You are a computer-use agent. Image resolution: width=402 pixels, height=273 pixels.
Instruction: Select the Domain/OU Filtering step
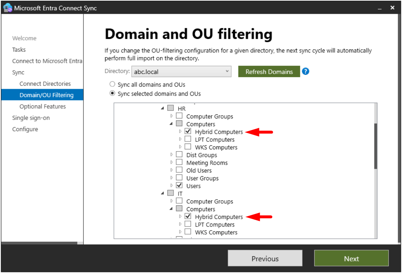click(x=42, y=95)
